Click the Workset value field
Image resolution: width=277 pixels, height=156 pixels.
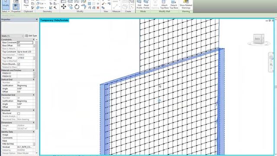26,147
